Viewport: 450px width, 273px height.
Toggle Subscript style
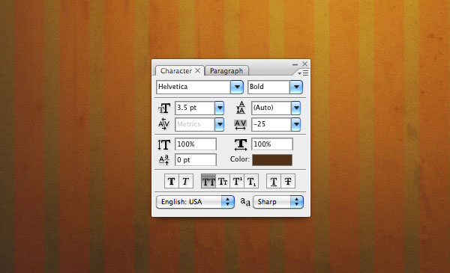point(251,181)
